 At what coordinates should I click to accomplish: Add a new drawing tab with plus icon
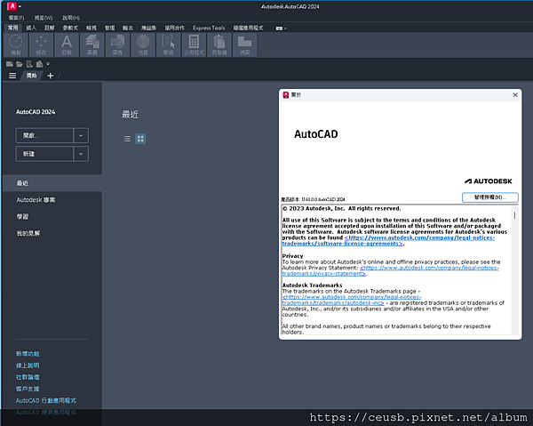click(x=51, y=76)
